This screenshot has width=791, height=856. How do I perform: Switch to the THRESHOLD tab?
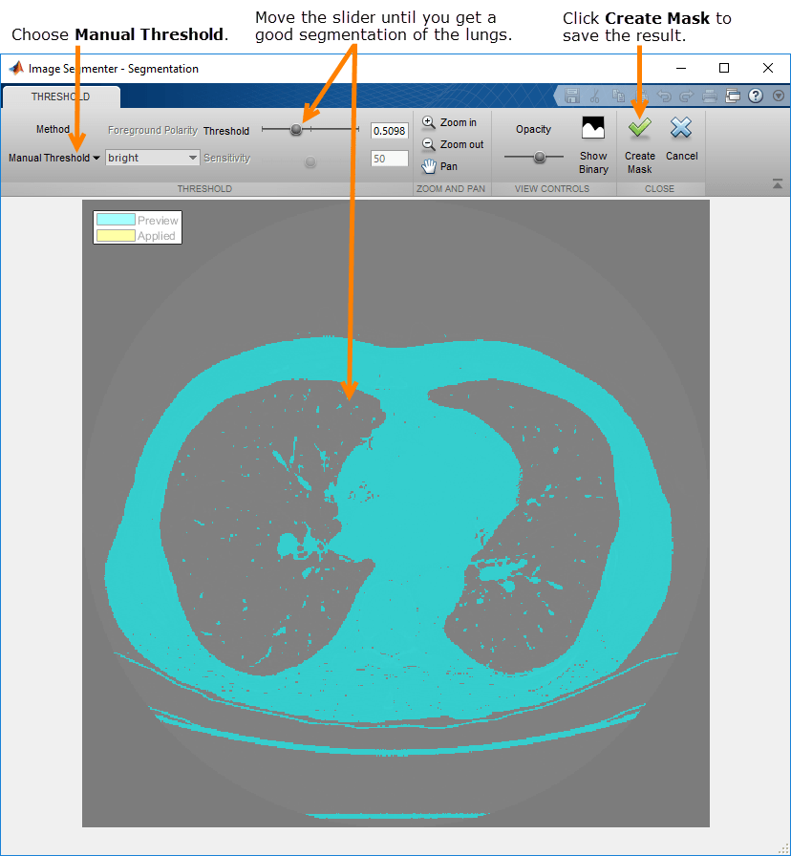pyautogui.click(x=60, y=96)
